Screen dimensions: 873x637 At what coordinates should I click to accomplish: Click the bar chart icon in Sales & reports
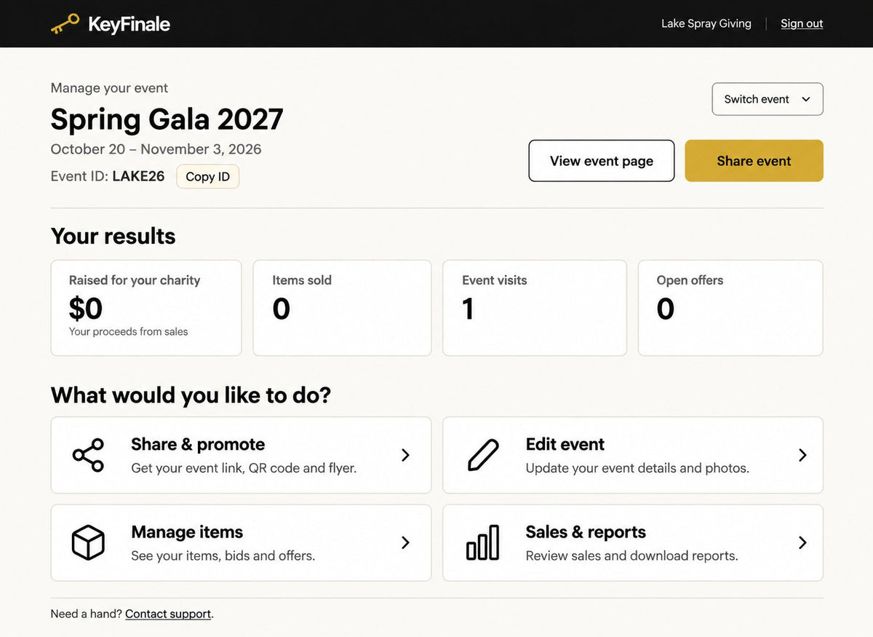pos(483,542)
